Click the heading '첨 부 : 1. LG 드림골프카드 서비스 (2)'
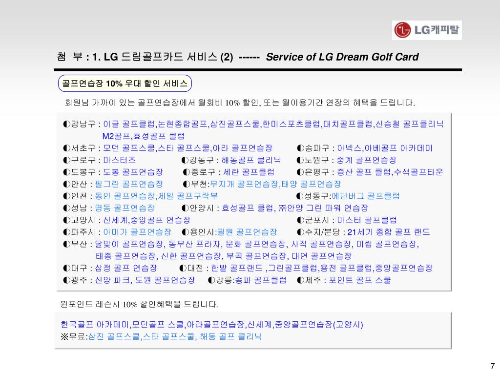This screenshot has width=500, height=375. pos(145,57)
